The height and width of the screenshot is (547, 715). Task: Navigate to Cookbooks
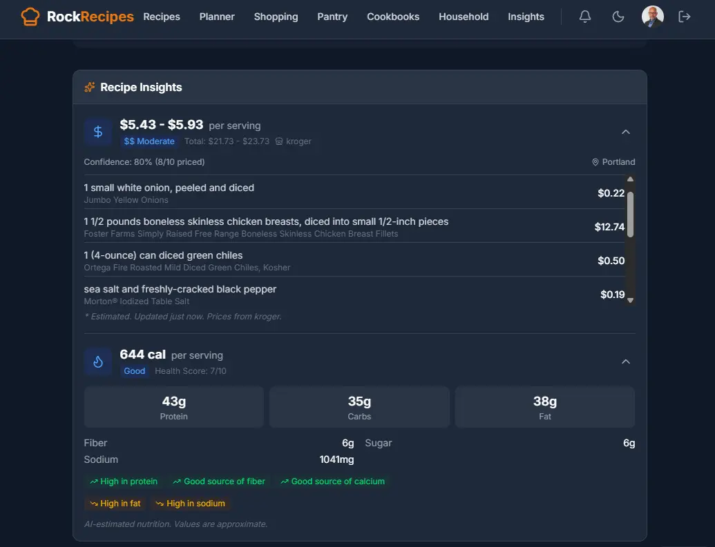tap(393, 17)
